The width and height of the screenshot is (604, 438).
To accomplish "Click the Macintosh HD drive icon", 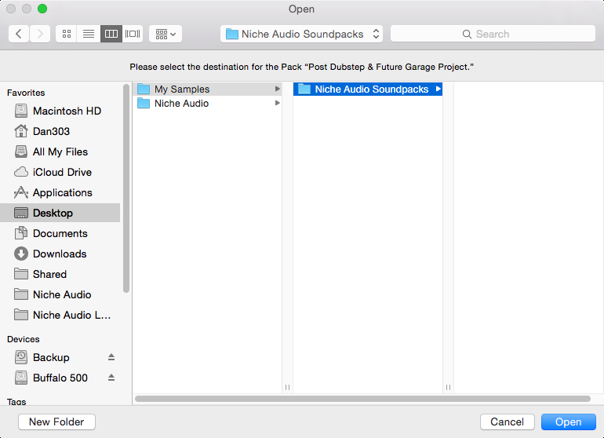I will coord(21,111).
